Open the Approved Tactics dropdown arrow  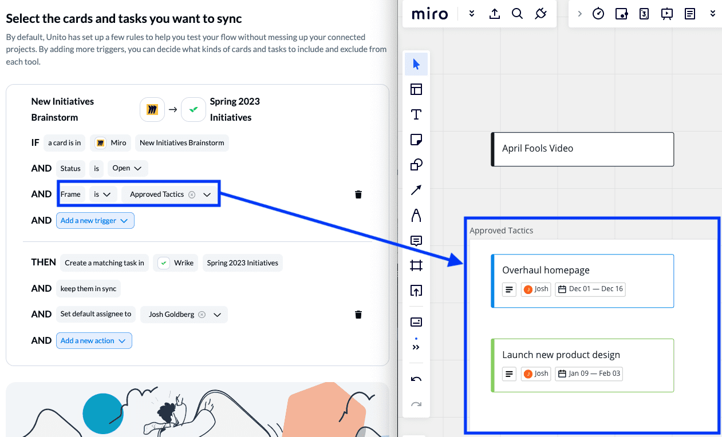(207, 194)
